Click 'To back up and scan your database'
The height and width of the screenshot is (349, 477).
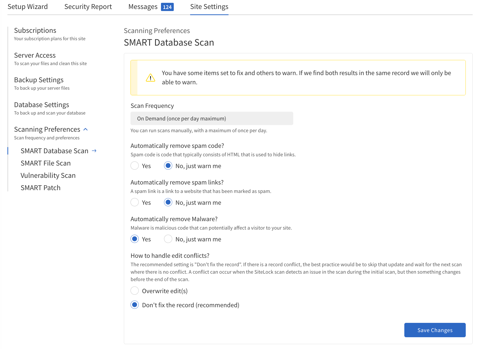tap(50, 113)
